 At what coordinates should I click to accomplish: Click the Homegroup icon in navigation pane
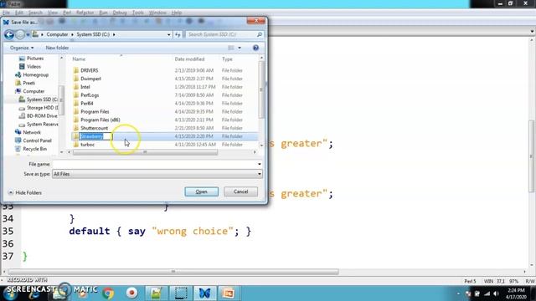pos(18,74)
